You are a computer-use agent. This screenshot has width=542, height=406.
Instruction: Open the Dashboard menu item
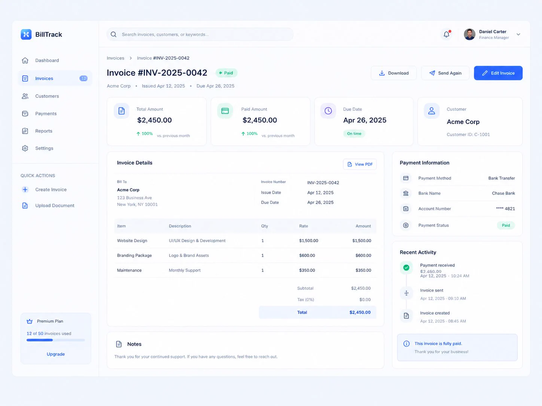pos(55,60)
